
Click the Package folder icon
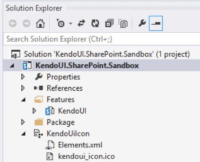click(x=39, y=122)
